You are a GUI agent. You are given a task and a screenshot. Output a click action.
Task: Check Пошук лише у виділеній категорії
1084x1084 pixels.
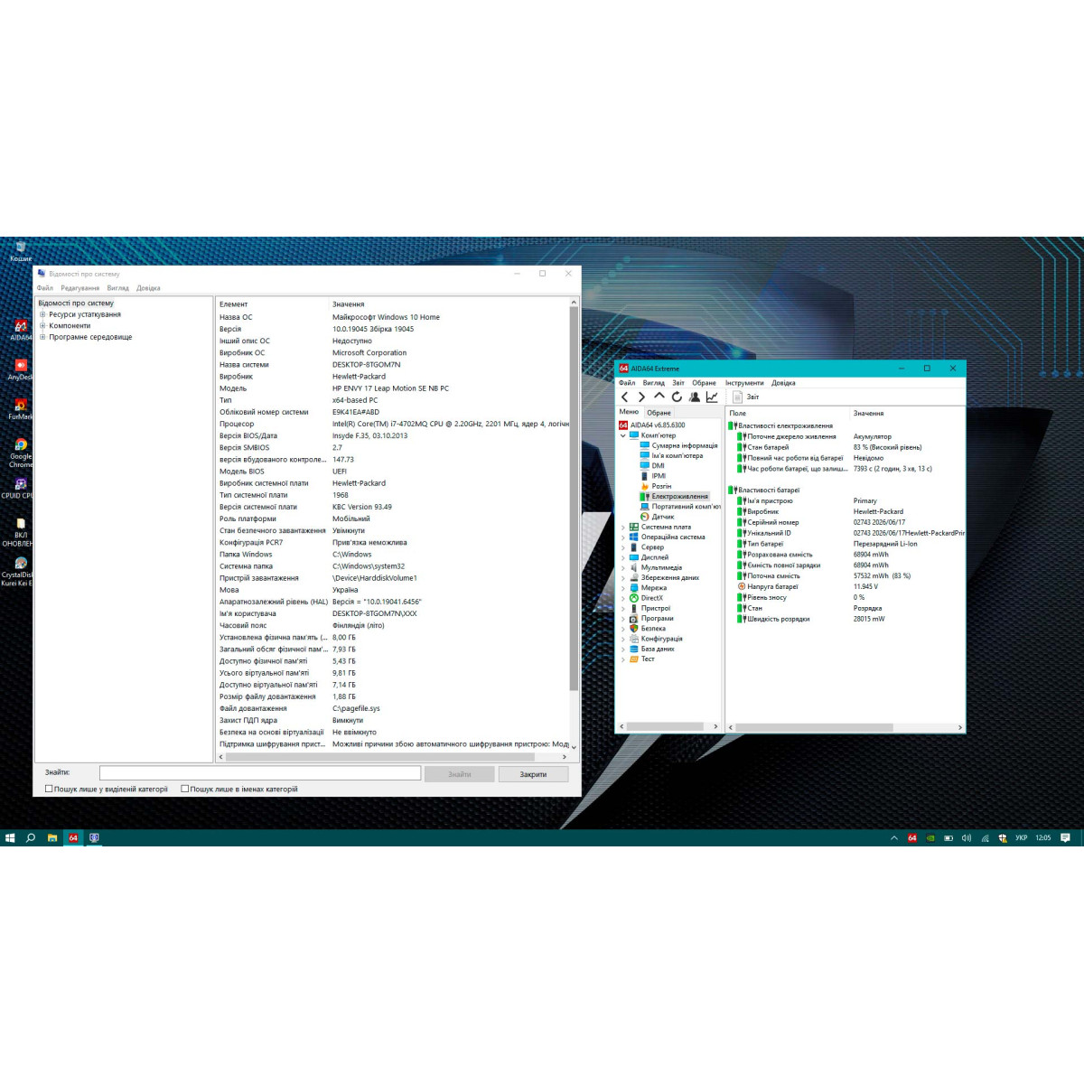pos(49,789)
